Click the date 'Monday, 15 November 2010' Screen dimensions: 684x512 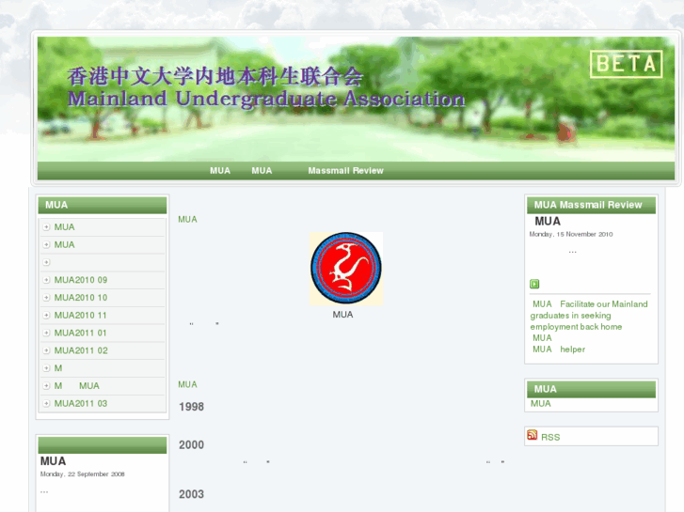(x=570, y=235)
